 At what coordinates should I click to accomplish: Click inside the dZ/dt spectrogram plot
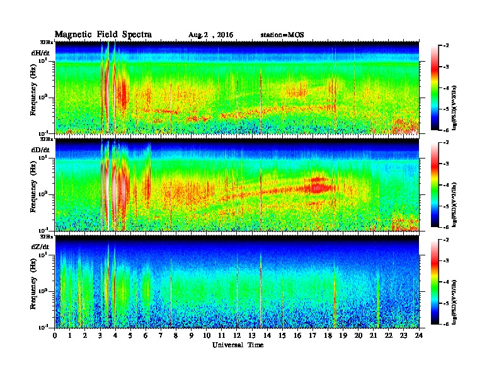coord(237,281)
